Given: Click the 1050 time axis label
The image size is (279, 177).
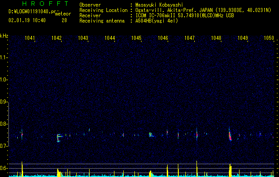Looking at the screenshot, I should [269, 38].
